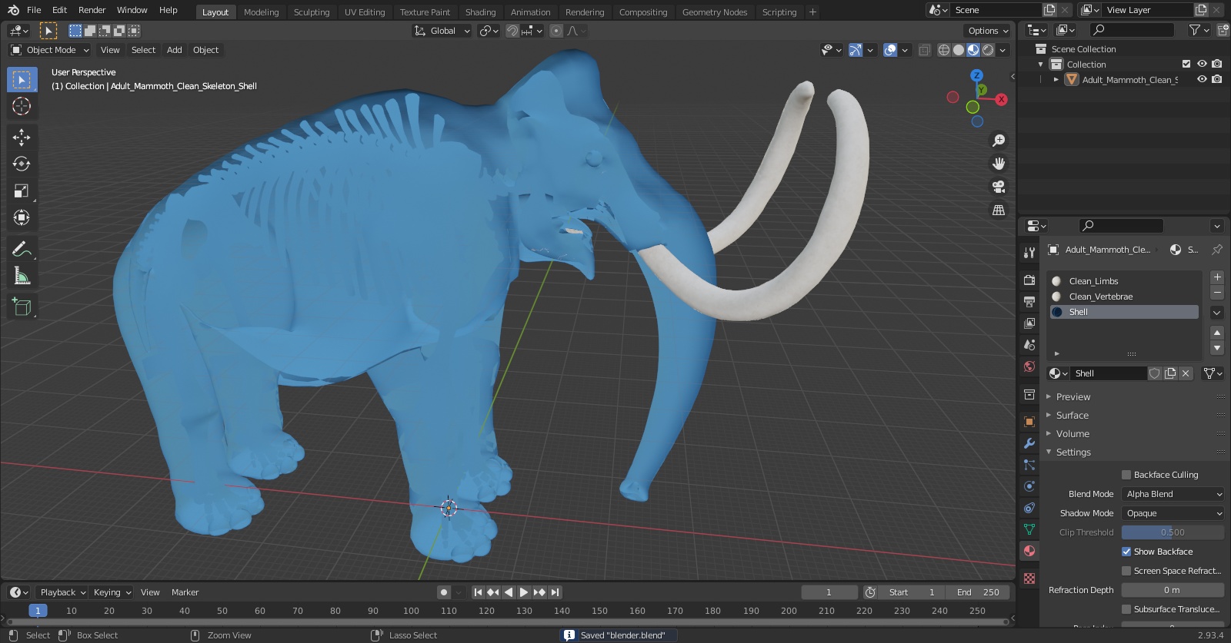
Task: Expand the Surface panel
Action: [1073, 416]
